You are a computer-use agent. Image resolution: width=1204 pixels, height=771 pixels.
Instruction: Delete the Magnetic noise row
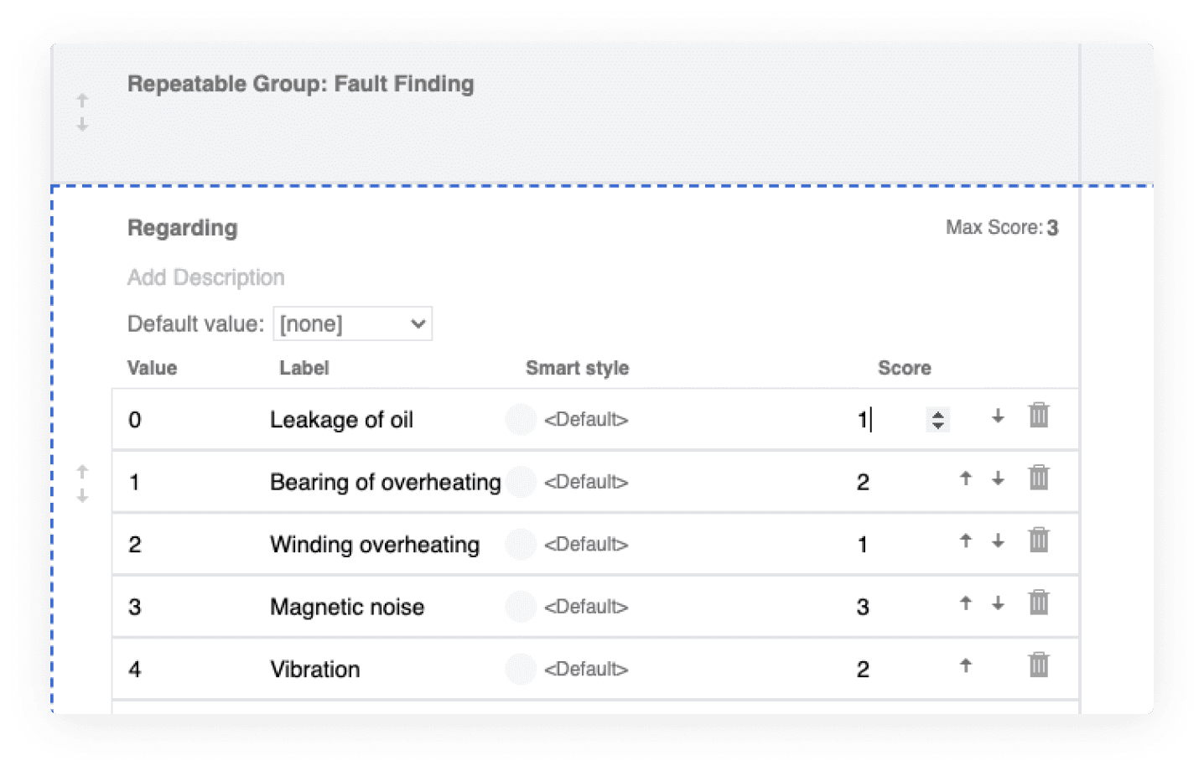pyautogui.click(x=1038, y=603)
